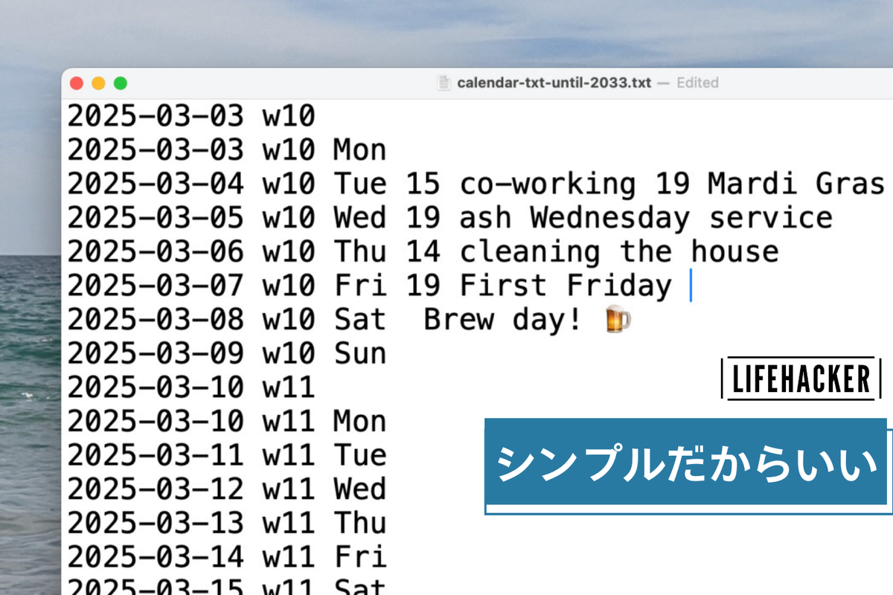Click the line '2025-03-12 w11 Wed'
893x595 pixels.
227,489
